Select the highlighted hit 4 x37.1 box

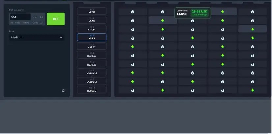point(92,37)
